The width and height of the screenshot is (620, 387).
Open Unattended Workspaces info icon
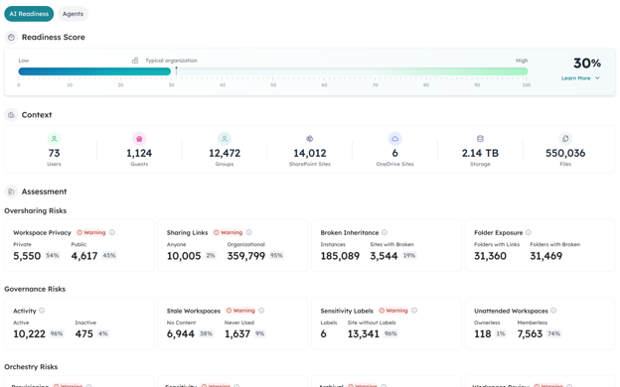pyautogui.click(x=553, y=311)
